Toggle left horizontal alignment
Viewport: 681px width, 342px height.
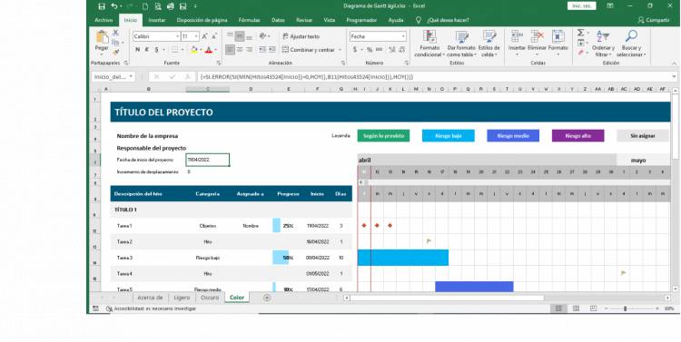click(x=231, y=50)
